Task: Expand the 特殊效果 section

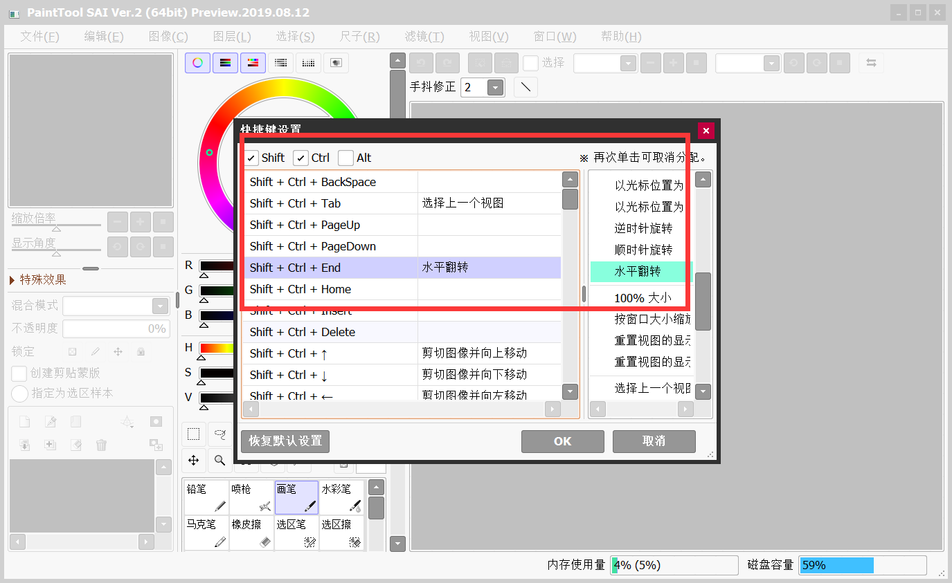Action: [x=38, y=279]
